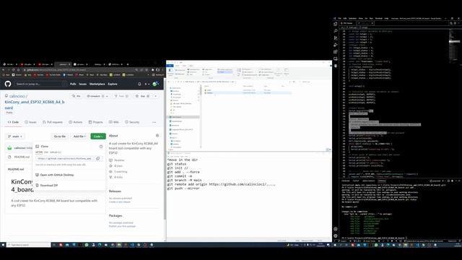Screen dimensions: 462x260
Task: Choose Open with GitHub Desktop
Action: [57, 175]
